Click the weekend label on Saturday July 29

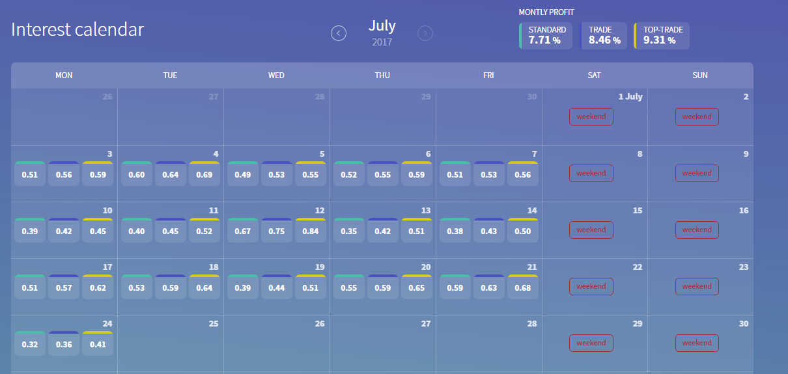[x=591, y=343]
